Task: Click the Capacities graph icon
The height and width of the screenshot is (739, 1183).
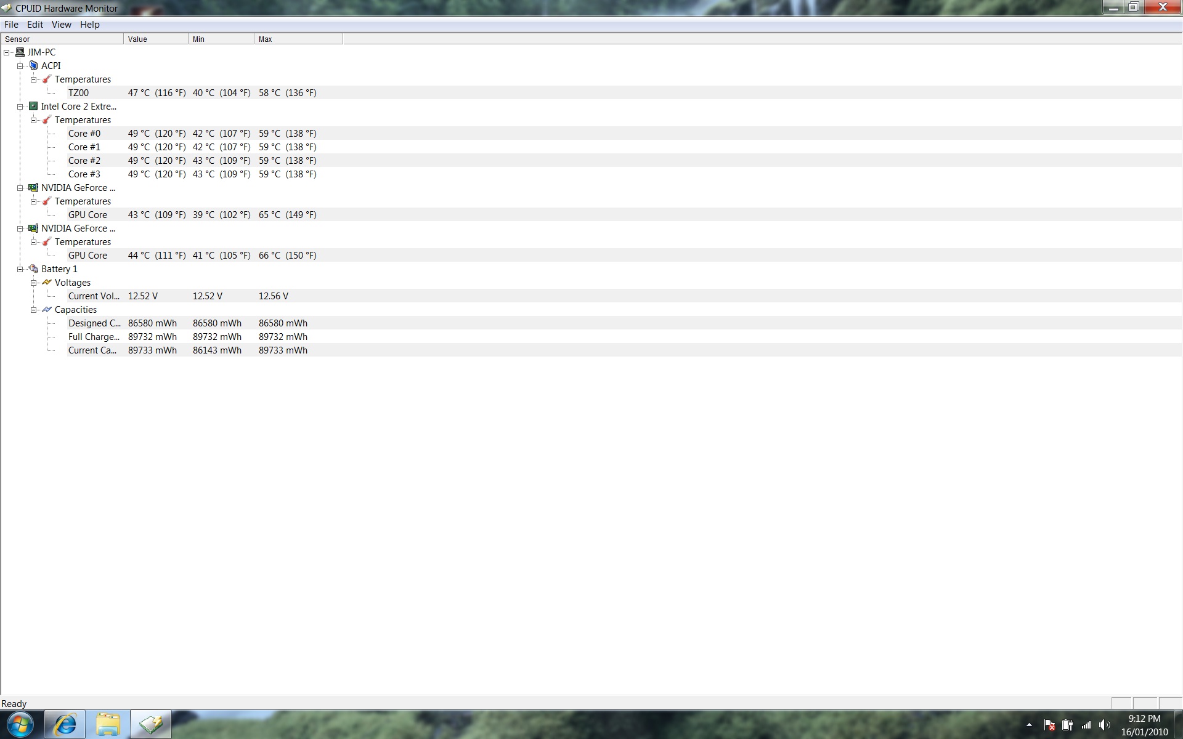Action: pyautogui.click(x=47, y=310)
